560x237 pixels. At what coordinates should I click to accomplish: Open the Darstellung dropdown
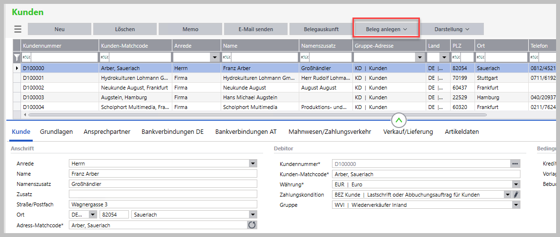pyautogui.click(x=452, y=29)
